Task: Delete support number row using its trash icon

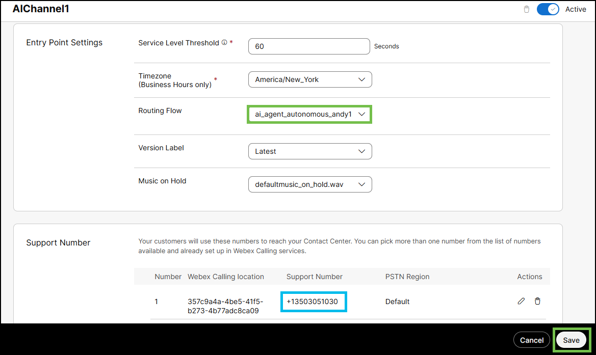Action: pos(537,301)
